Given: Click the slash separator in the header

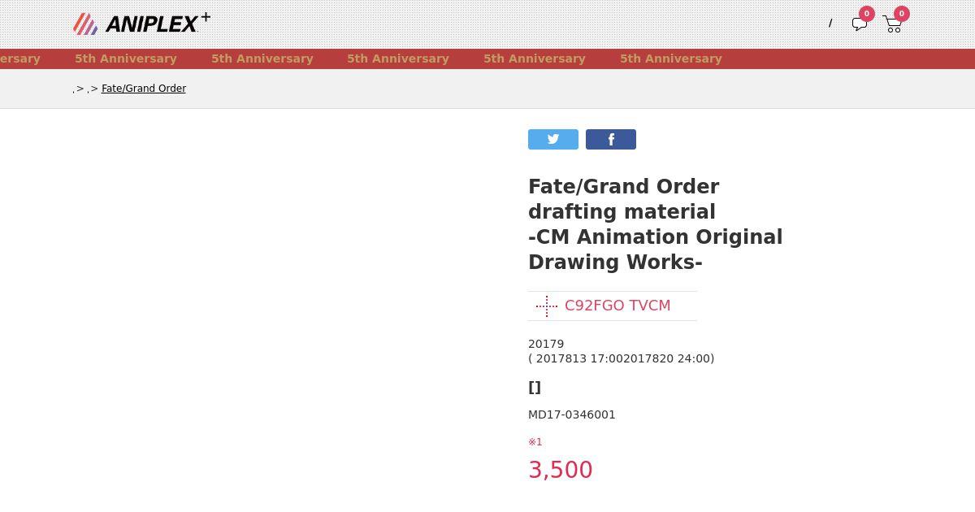Looking at the screenshot, I should (x=830, y=24).
